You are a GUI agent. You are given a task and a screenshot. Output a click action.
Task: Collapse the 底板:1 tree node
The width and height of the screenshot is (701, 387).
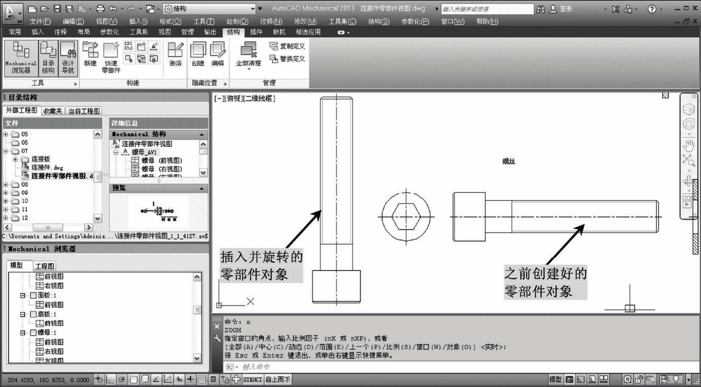coord(23,314)
